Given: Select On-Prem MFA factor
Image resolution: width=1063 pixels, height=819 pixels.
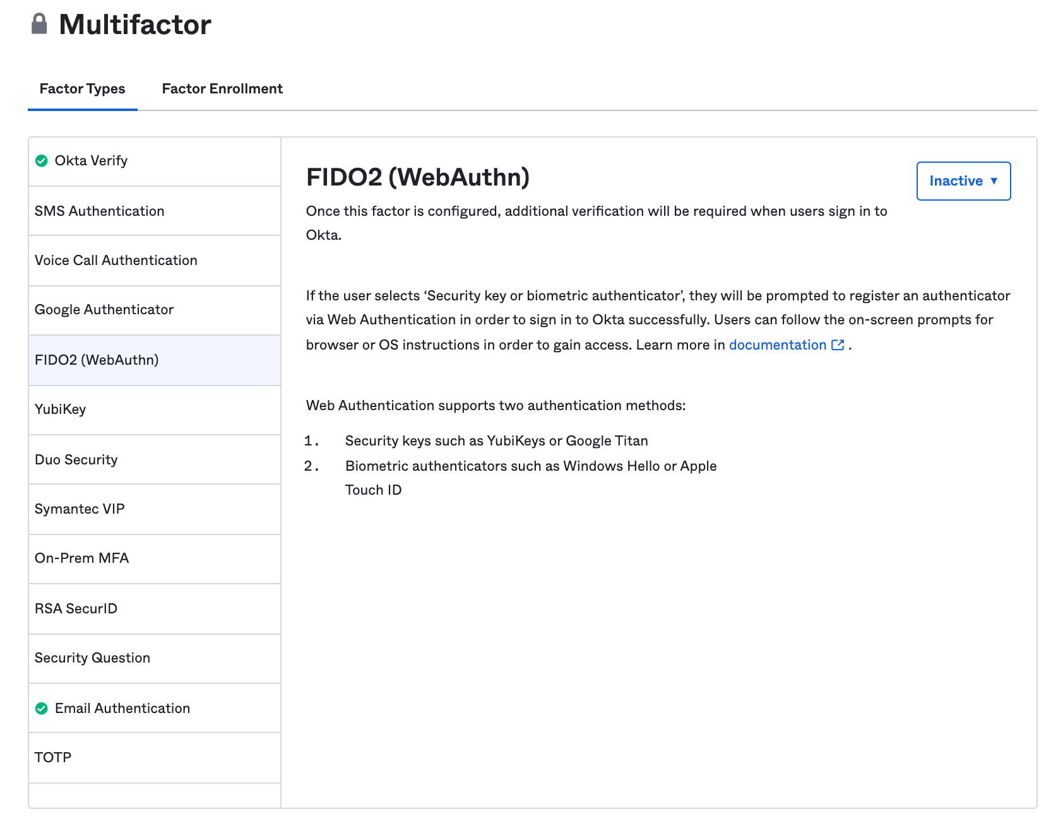Looking at the screenshot, I should tap(81, 558).
